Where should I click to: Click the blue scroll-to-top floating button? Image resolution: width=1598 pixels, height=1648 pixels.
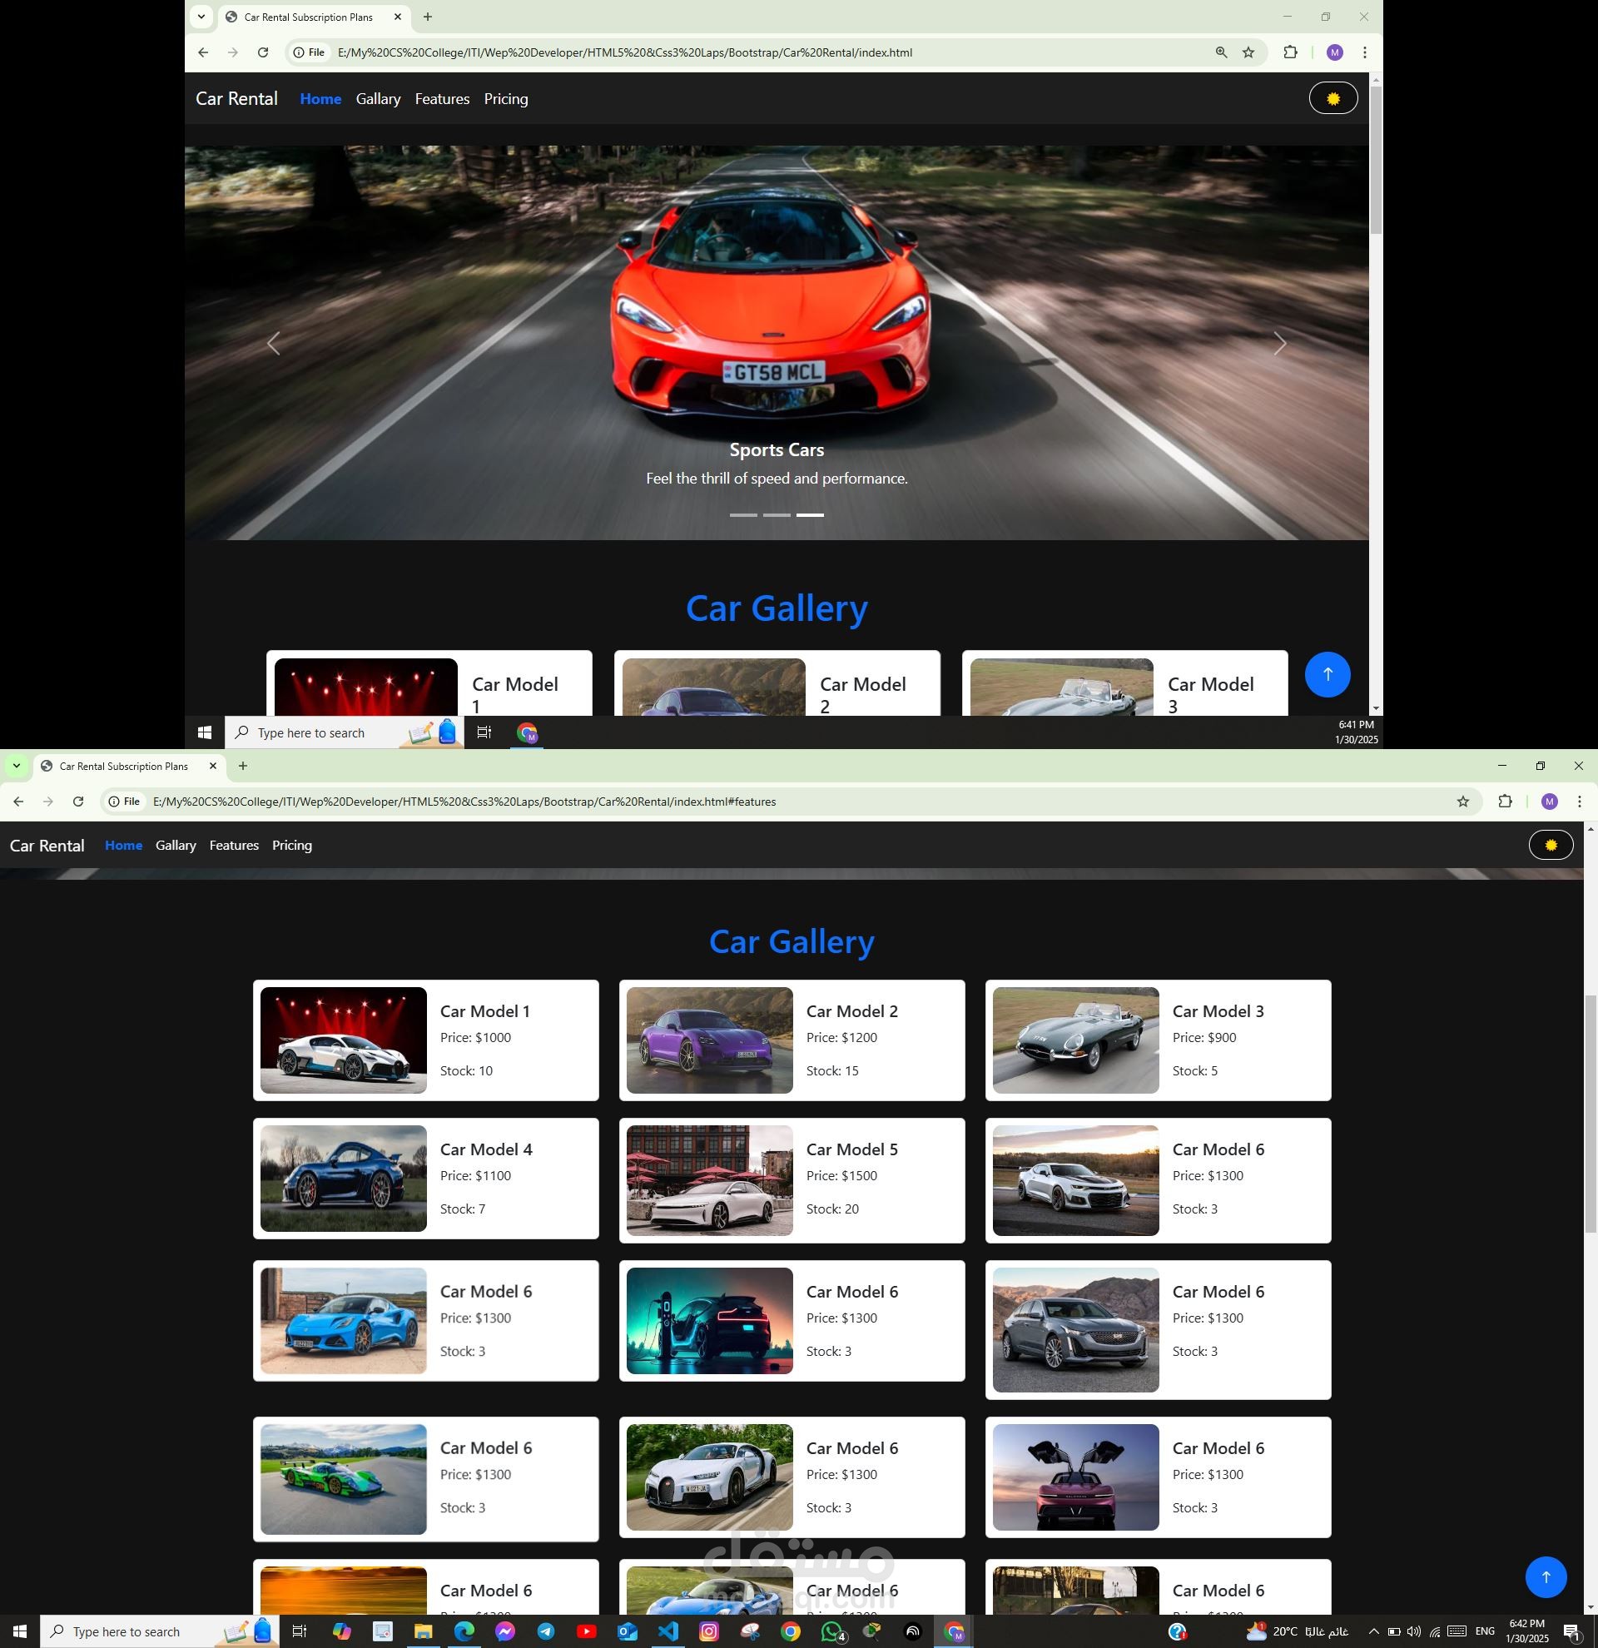(1545, 1577)
